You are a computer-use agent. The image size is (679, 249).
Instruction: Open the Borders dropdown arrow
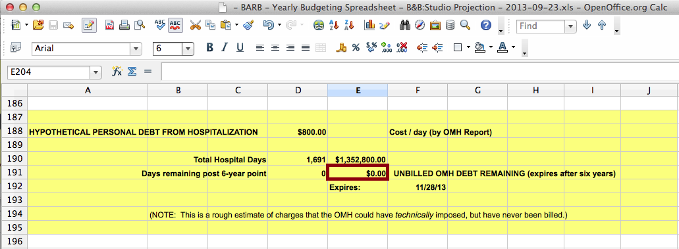pos(468,47)
